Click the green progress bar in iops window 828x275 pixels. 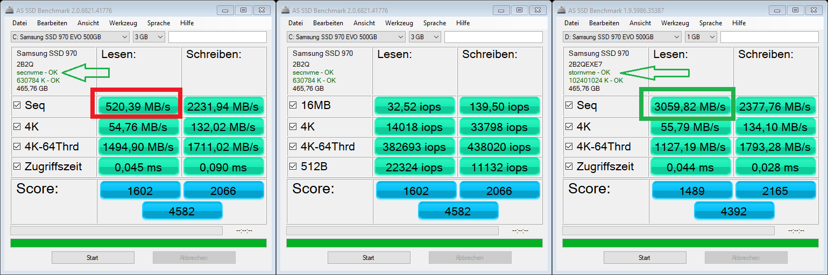pyautogui.click(x=414, y=243)
